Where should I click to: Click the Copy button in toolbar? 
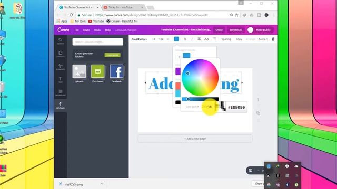pos(239,39)
